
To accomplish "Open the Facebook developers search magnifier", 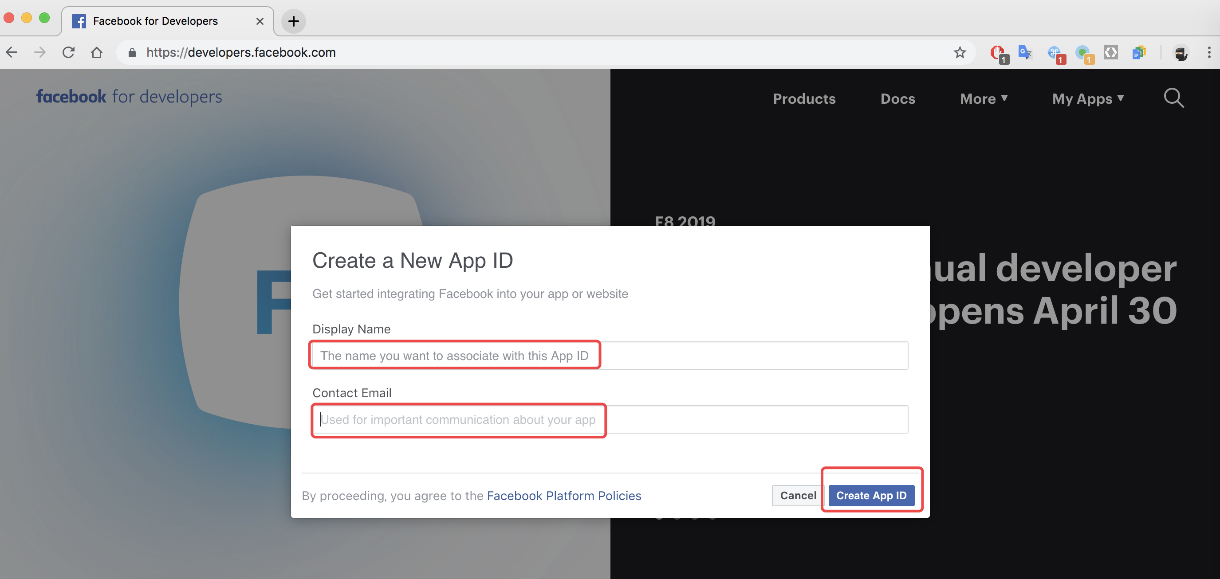I will click(1173, 98).
